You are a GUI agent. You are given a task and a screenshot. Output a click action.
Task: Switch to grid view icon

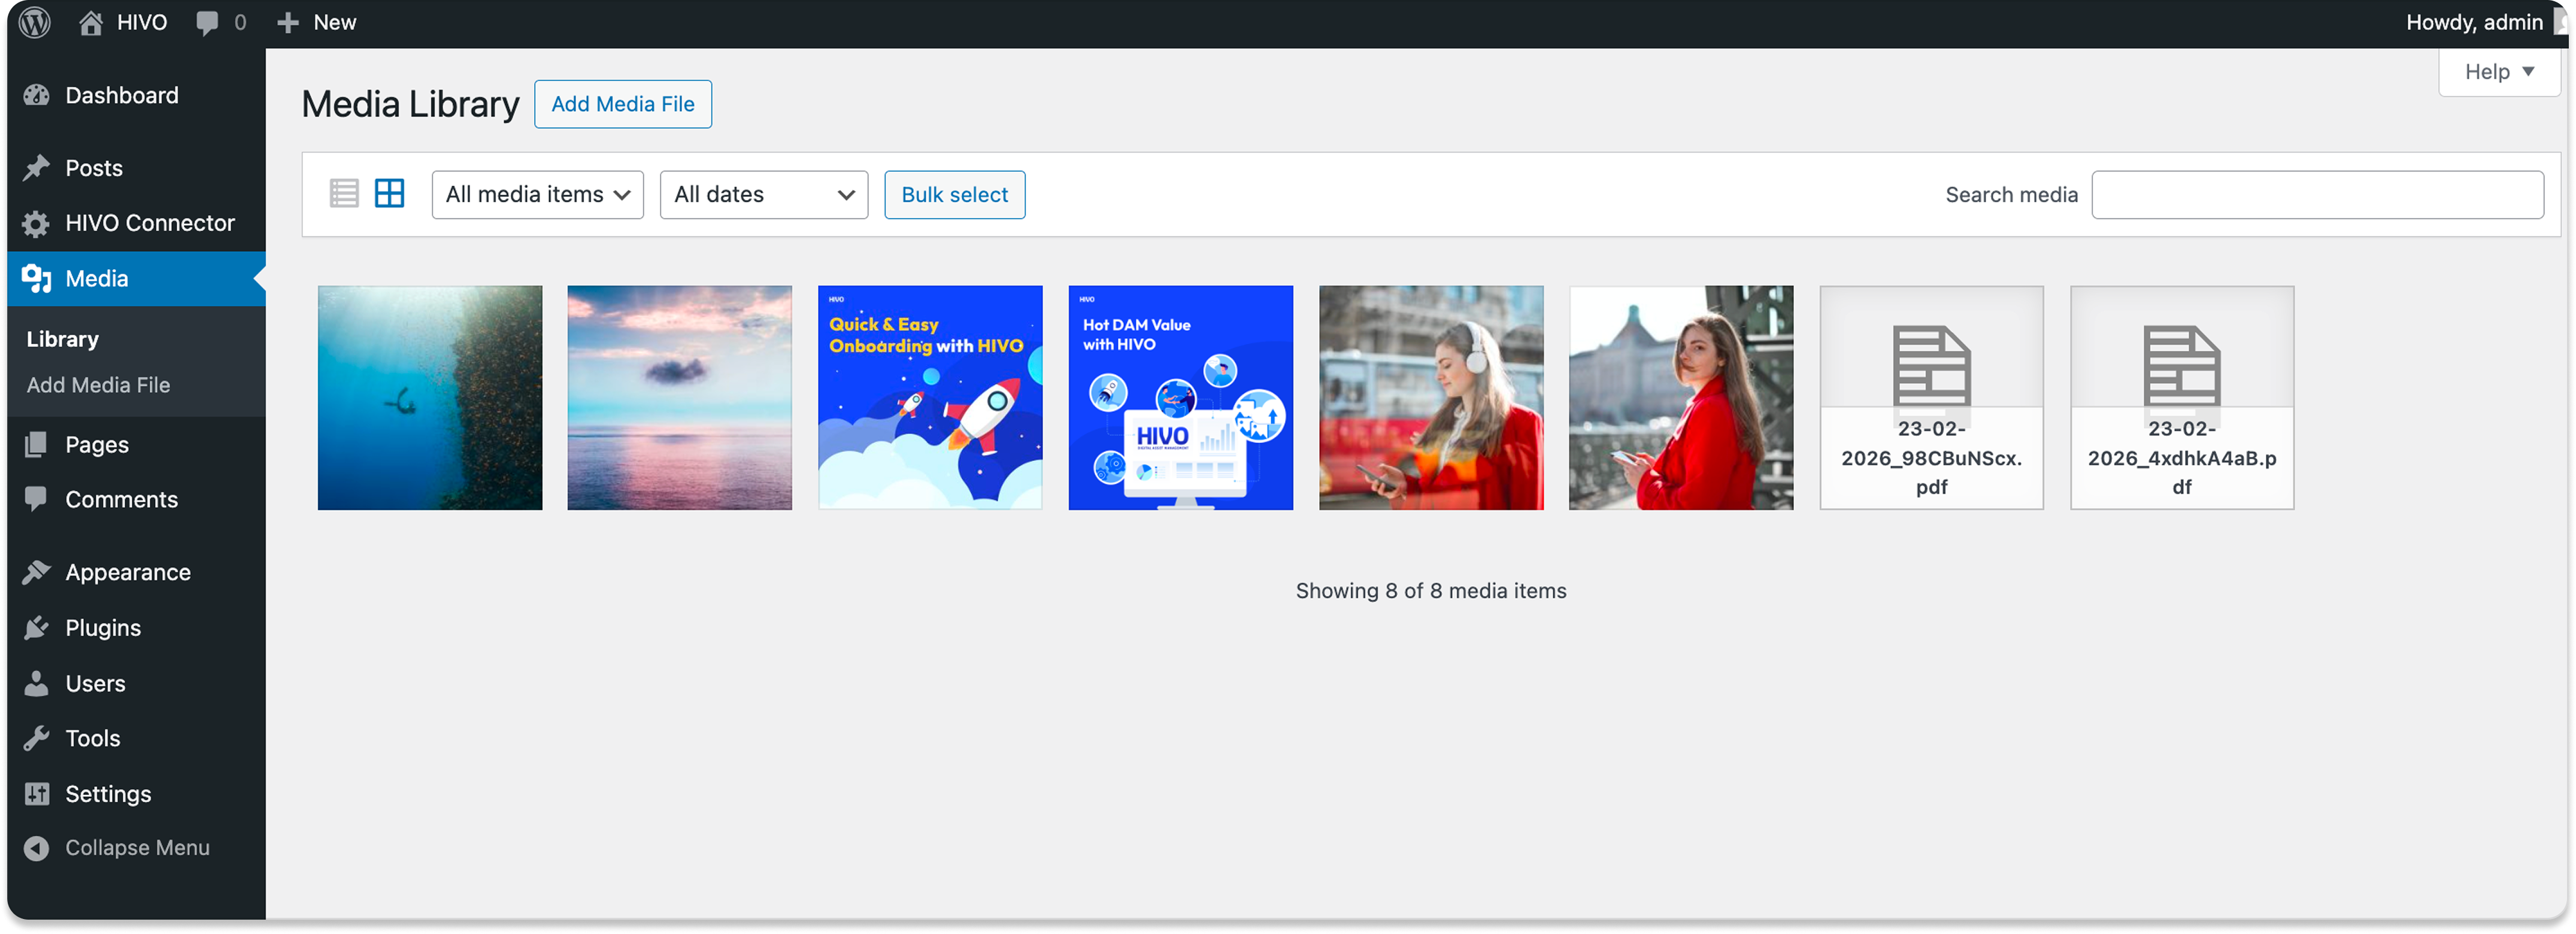[x=389, y=194]
